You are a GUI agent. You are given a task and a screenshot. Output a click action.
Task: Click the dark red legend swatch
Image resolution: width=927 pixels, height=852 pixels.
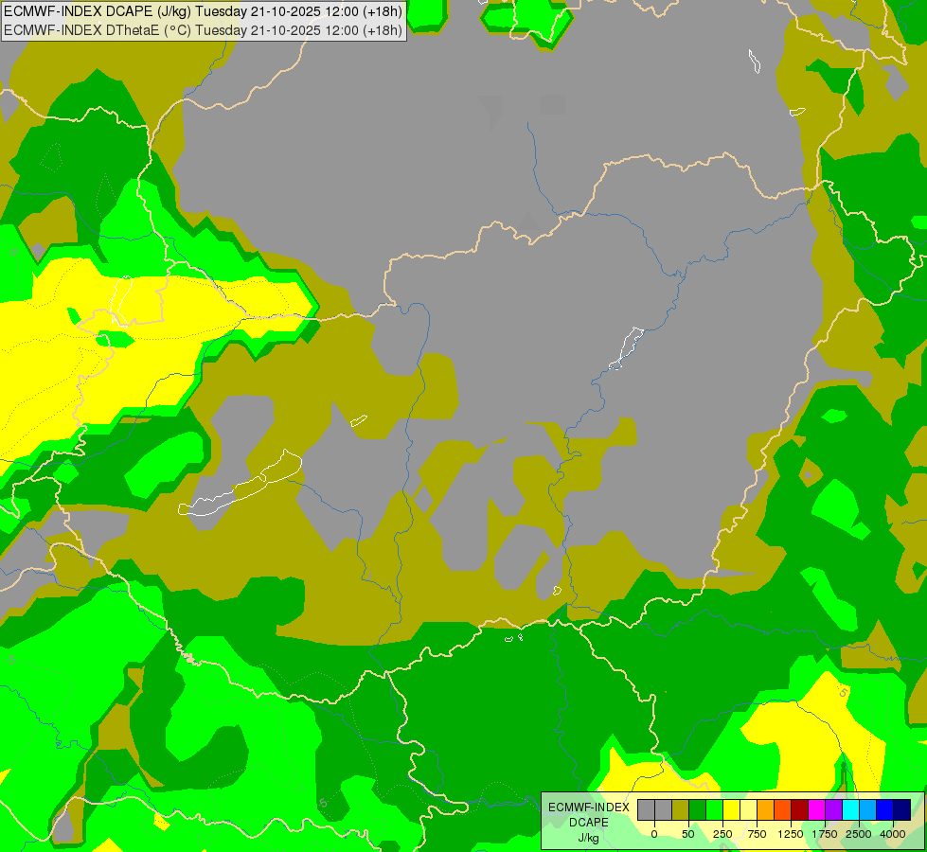[800, 809]
